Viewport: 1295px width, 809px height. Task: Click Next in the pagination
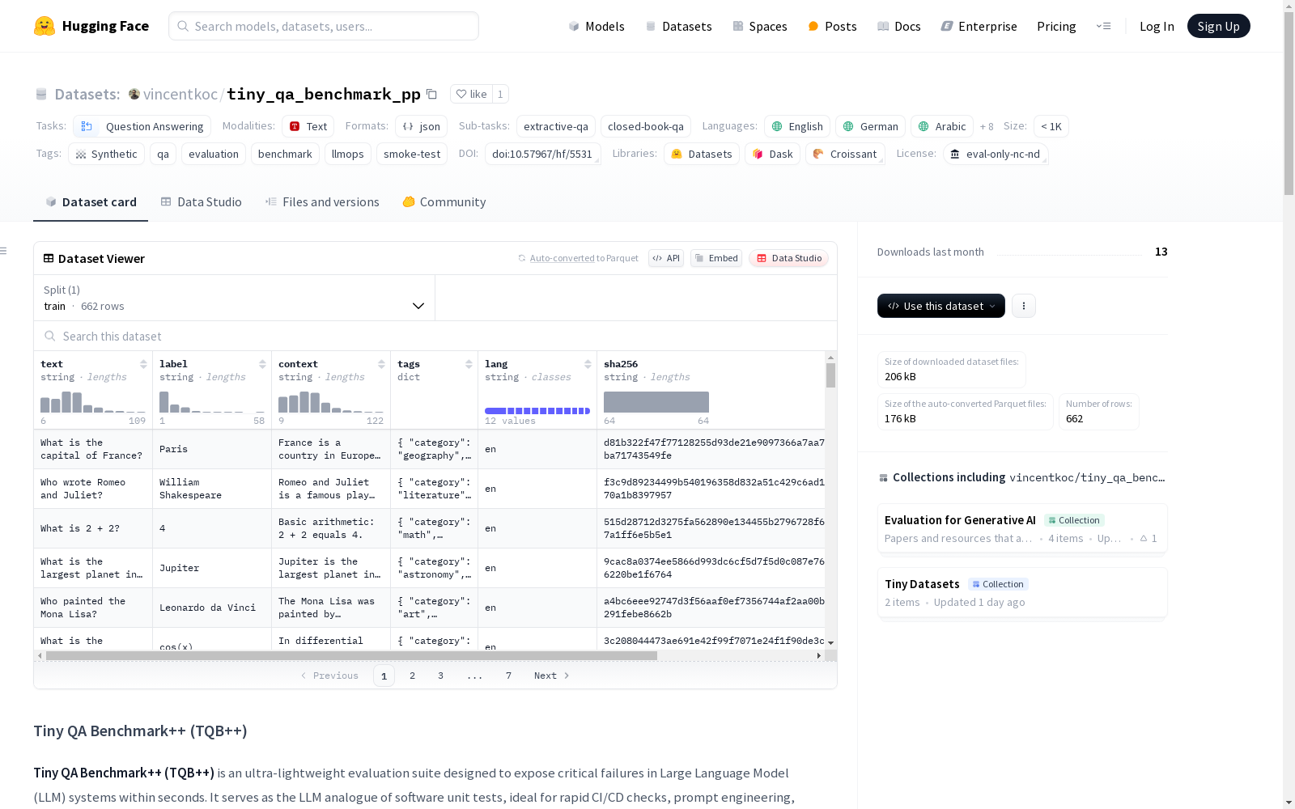tap(551, 676)
